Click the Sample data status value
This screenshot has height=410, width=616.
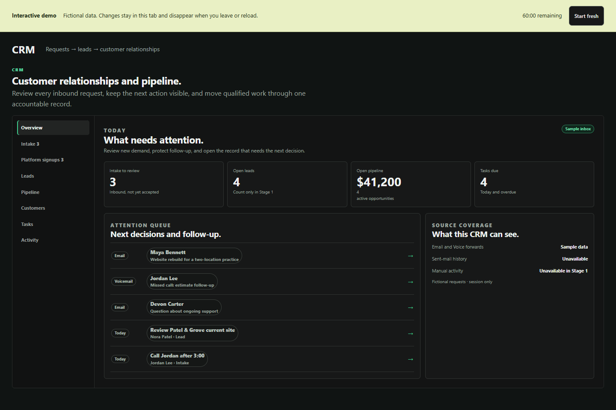click(x=574, y=247)
